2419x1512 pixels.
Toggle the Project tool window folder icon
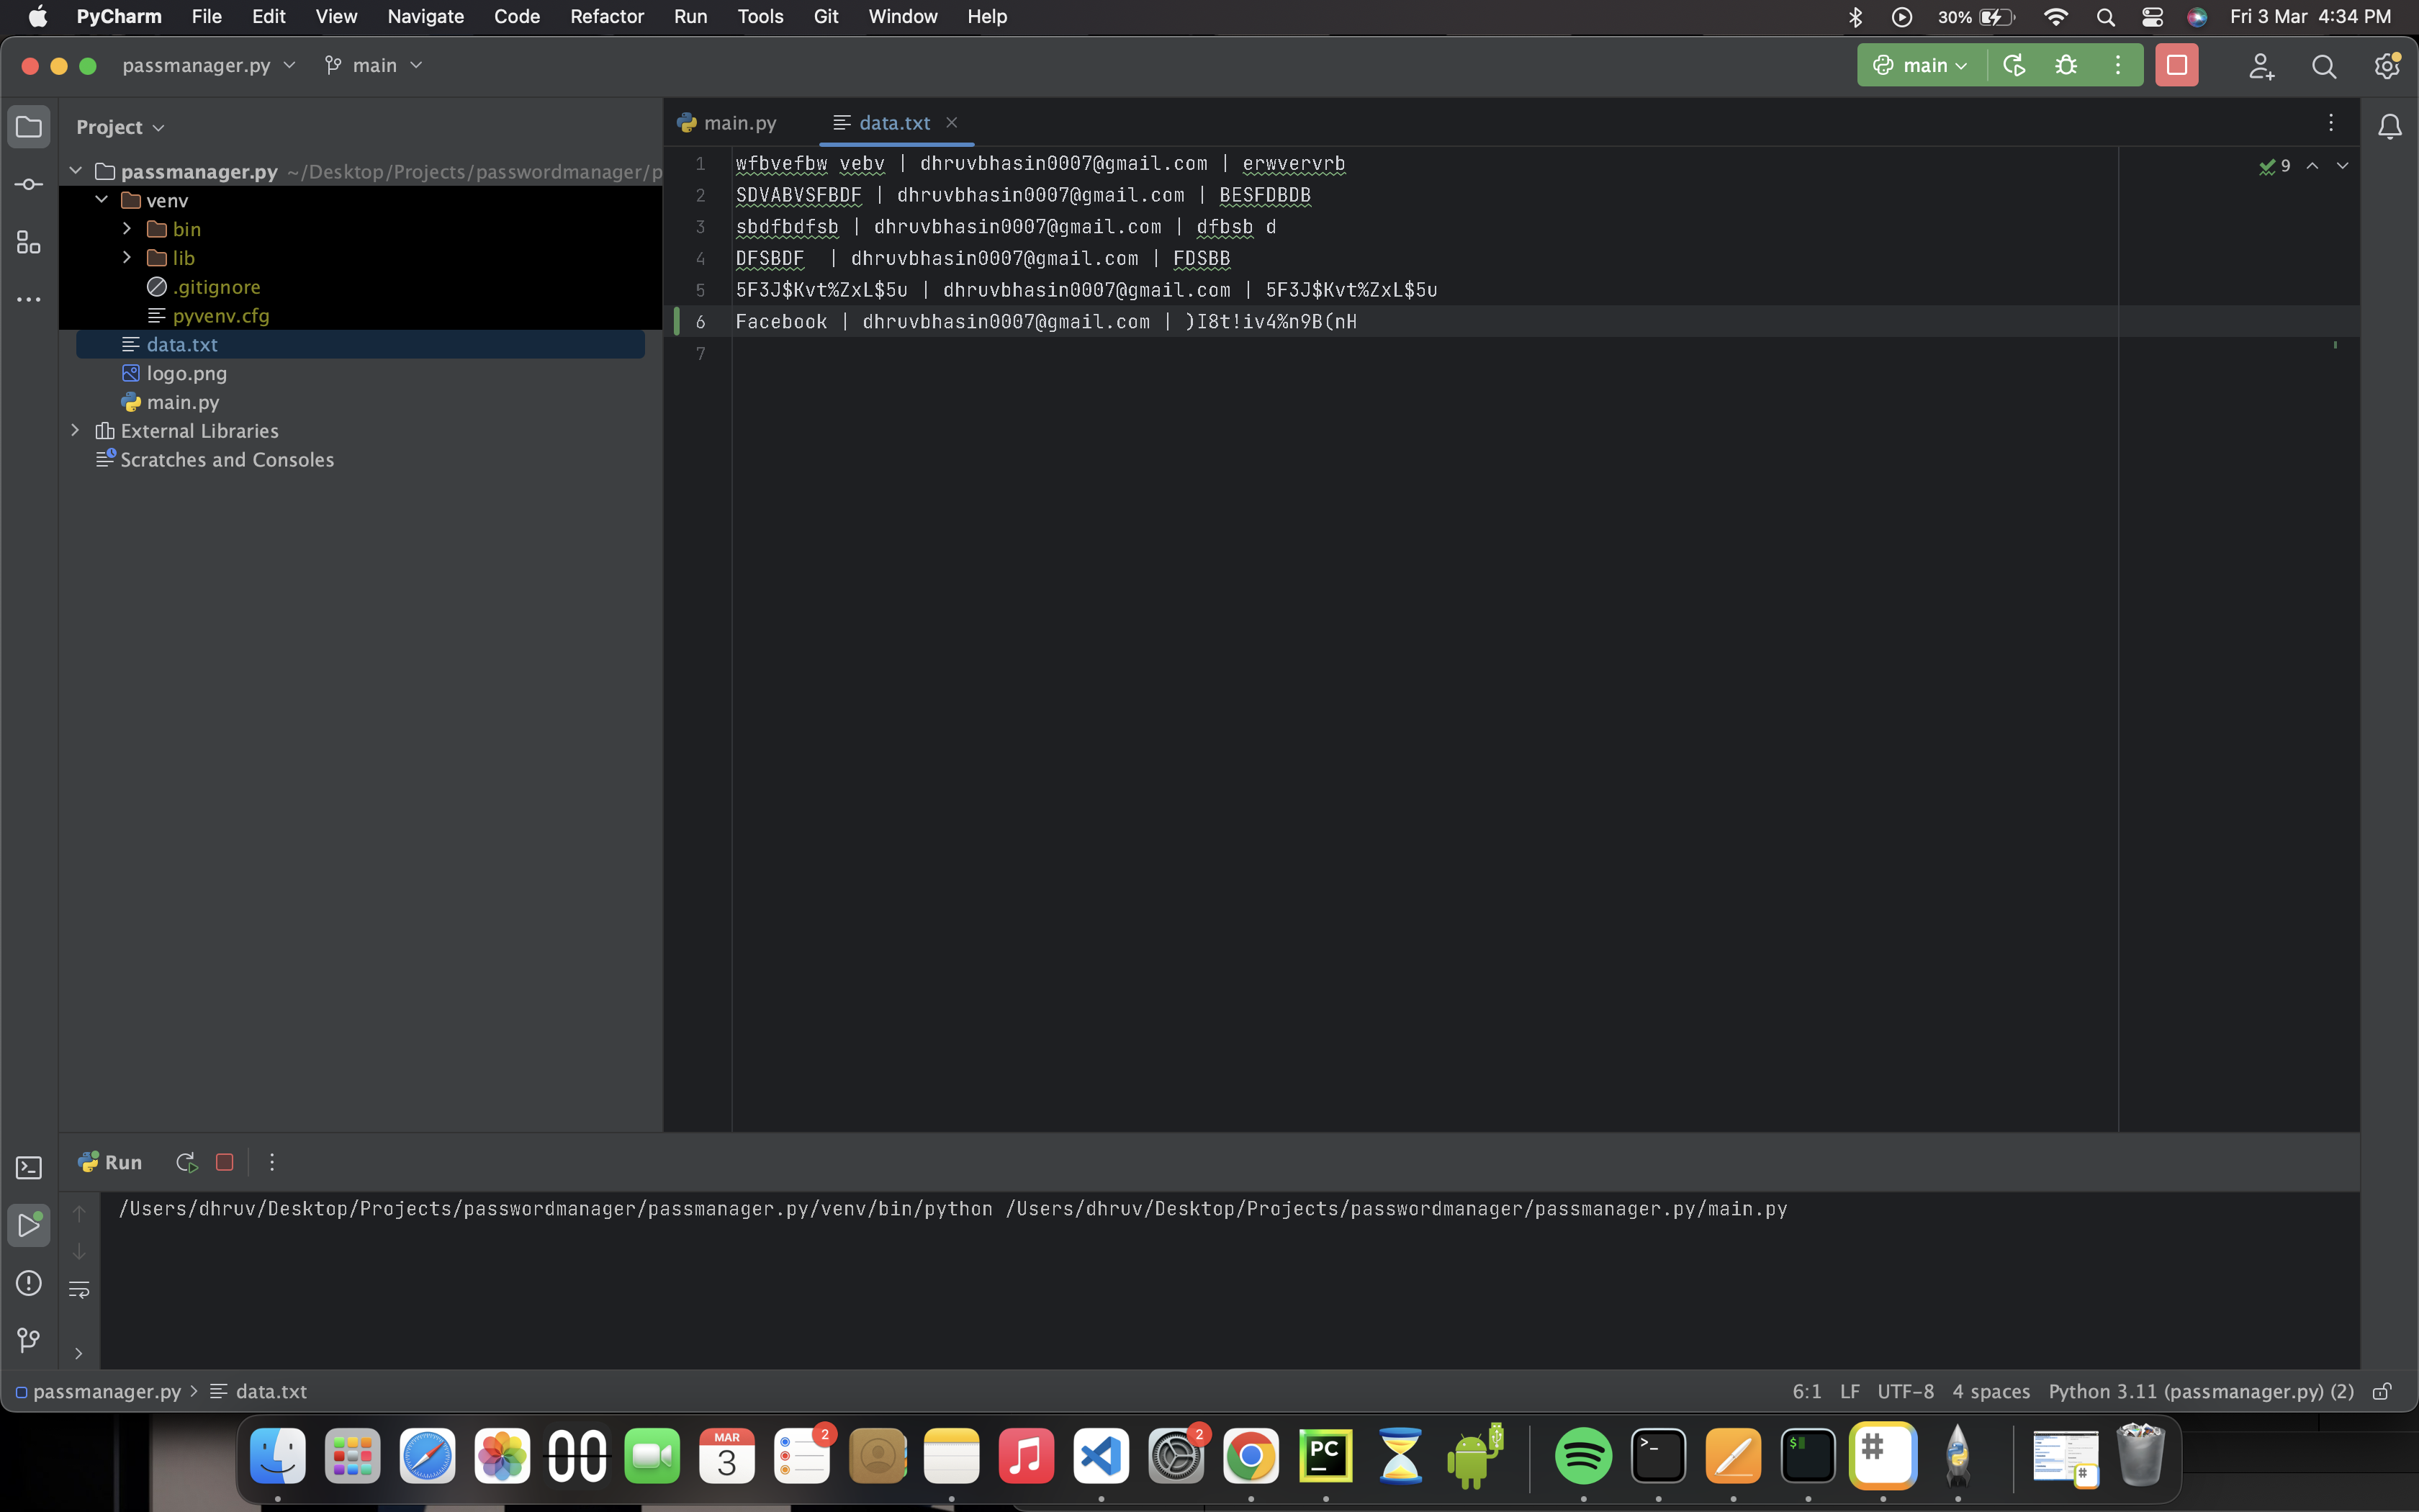(x=29, y=127)
